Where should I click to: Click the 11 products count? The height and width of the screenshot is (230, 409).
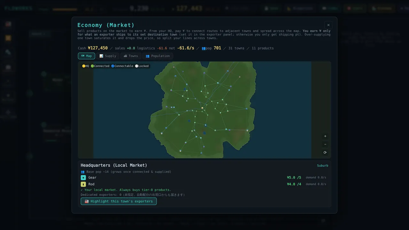(x=263, y=48)
